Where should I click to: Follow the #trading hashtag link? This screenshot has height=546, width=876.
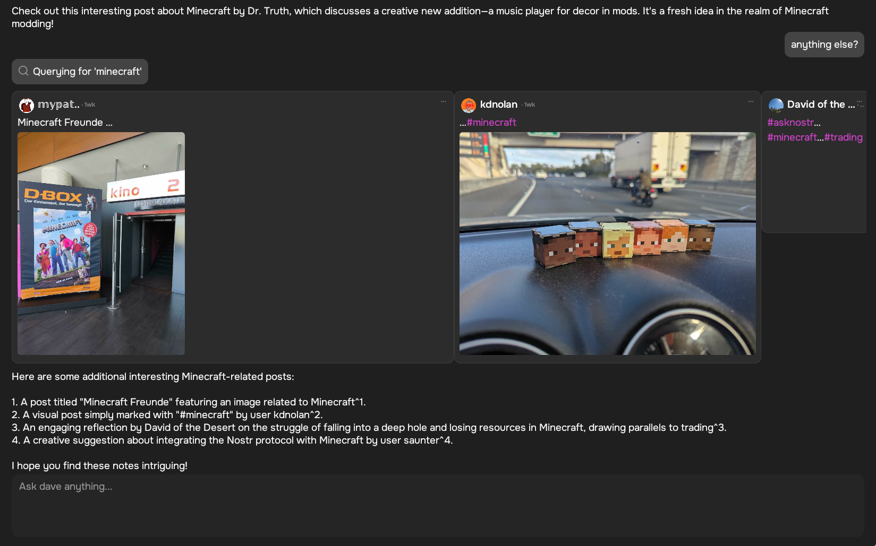(843, 137)
